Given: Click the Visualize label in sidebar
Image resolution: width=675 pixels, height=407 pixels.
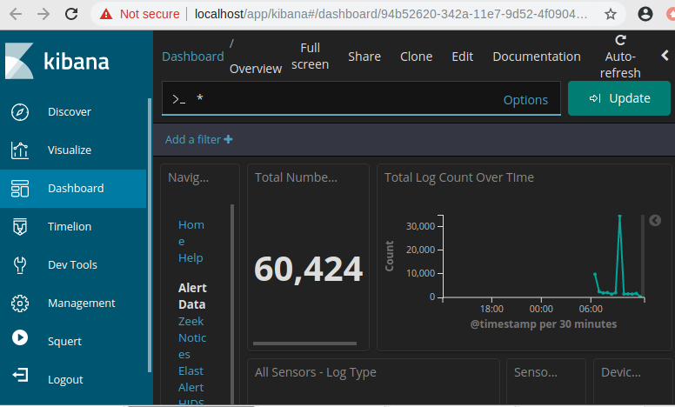Looking at the screenshot, I should (70, 150).
